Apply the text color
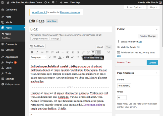Screen dimensions: 163x116 pyautogui.click(x=60, y=57)
